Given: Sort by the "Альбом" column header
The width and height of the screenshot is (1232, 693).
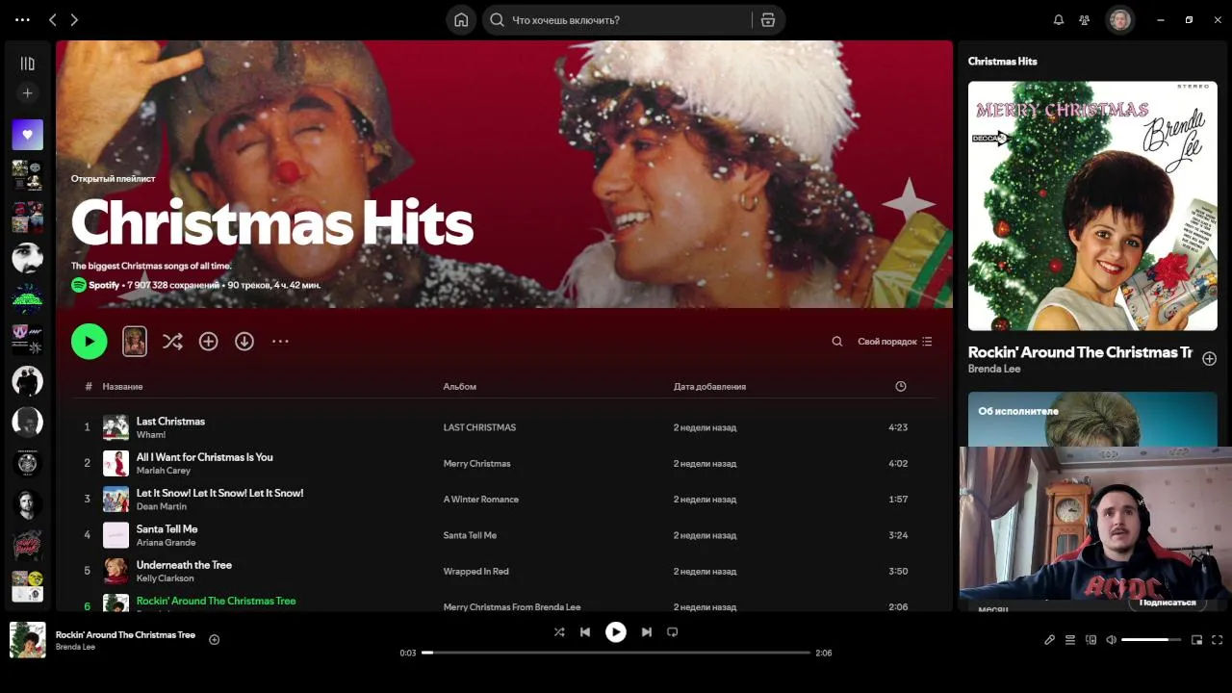Looking at the screenshot, I should point(460,387).
